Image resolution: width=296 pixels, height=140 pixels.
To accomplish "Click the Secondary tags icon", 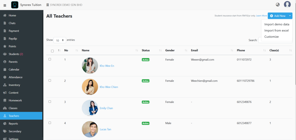I will pyautogui.click(x=5, y=131).
